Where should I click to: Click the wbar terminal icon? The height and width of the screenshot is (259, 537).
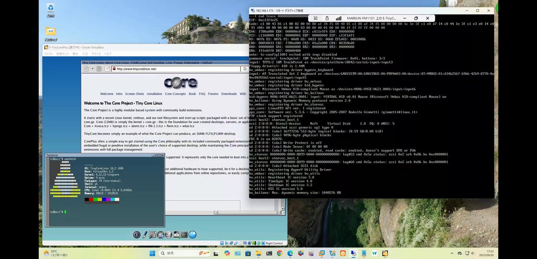coord(184,235)
